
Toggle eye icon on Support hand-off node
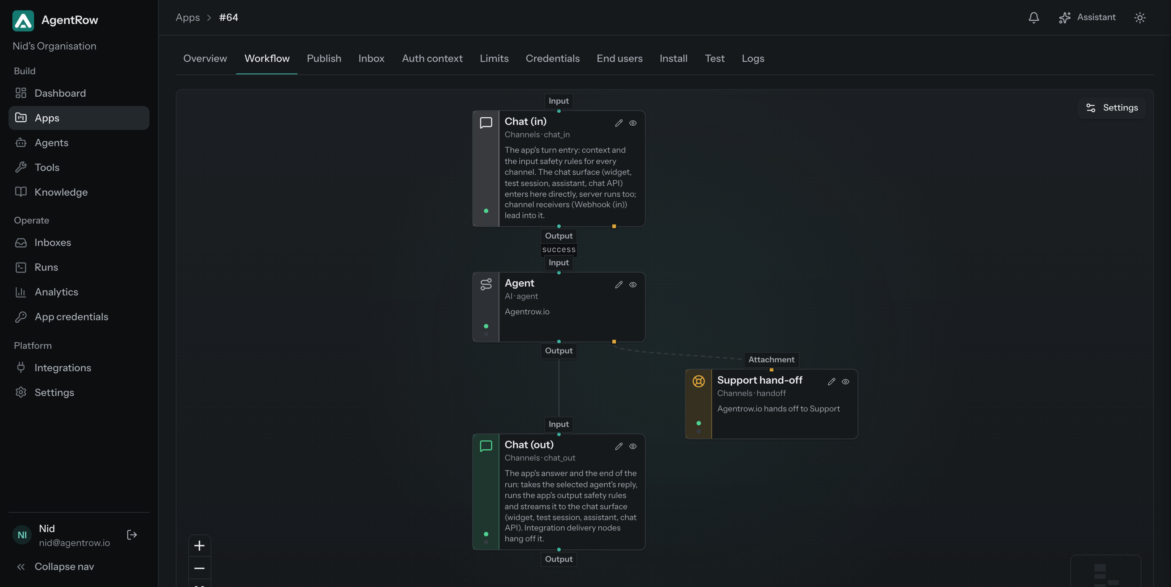click(x=845, y=382)
